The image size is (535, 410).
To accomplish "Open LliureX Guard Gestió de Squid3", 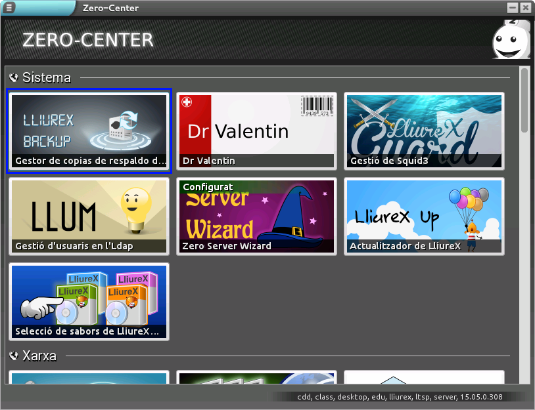I will coord(424,131).
